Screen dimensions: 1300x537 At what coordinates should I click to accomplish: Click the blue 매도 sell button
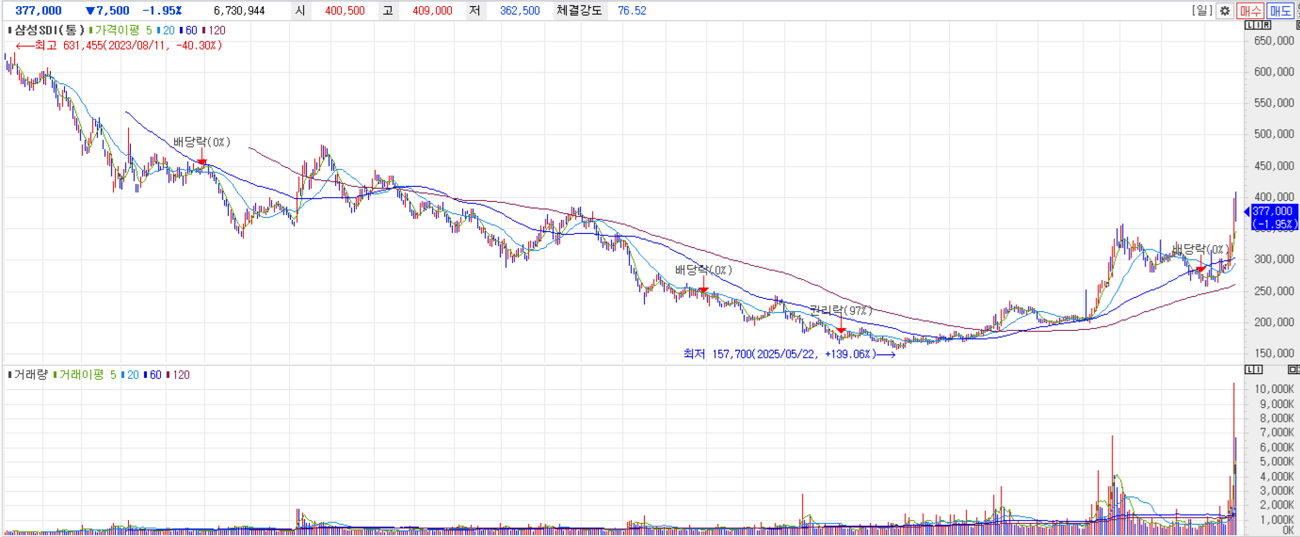[x=1280, y=11]
